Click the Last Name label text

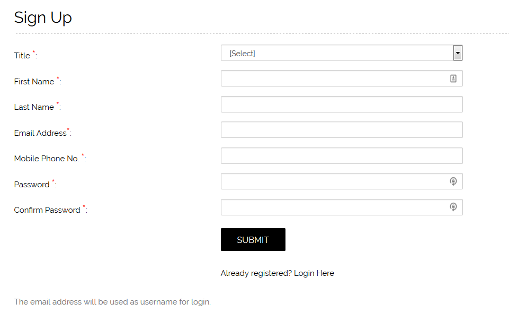(34, 107)
